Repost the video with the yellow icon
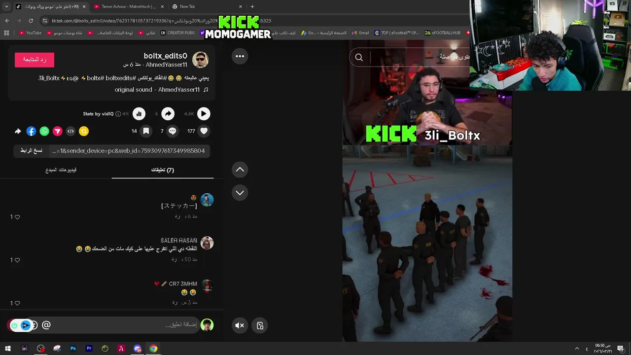This screenshot has height=355, width=631. pyautogui.click(x=84, y=131)
